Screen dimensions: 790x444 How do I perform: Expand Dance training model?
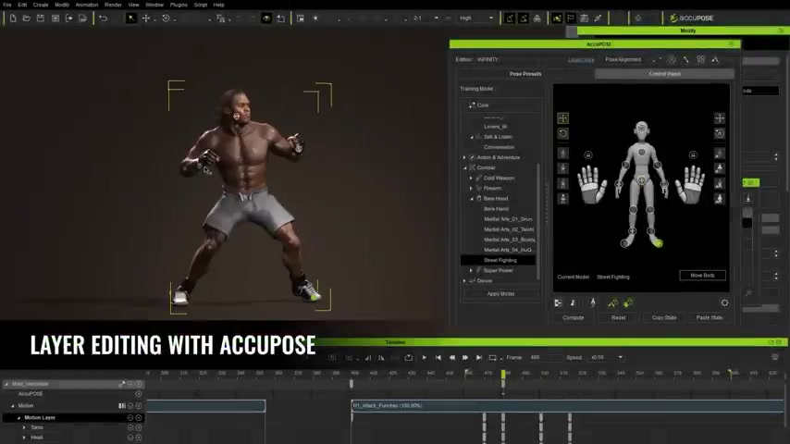(x=464, y=280)
